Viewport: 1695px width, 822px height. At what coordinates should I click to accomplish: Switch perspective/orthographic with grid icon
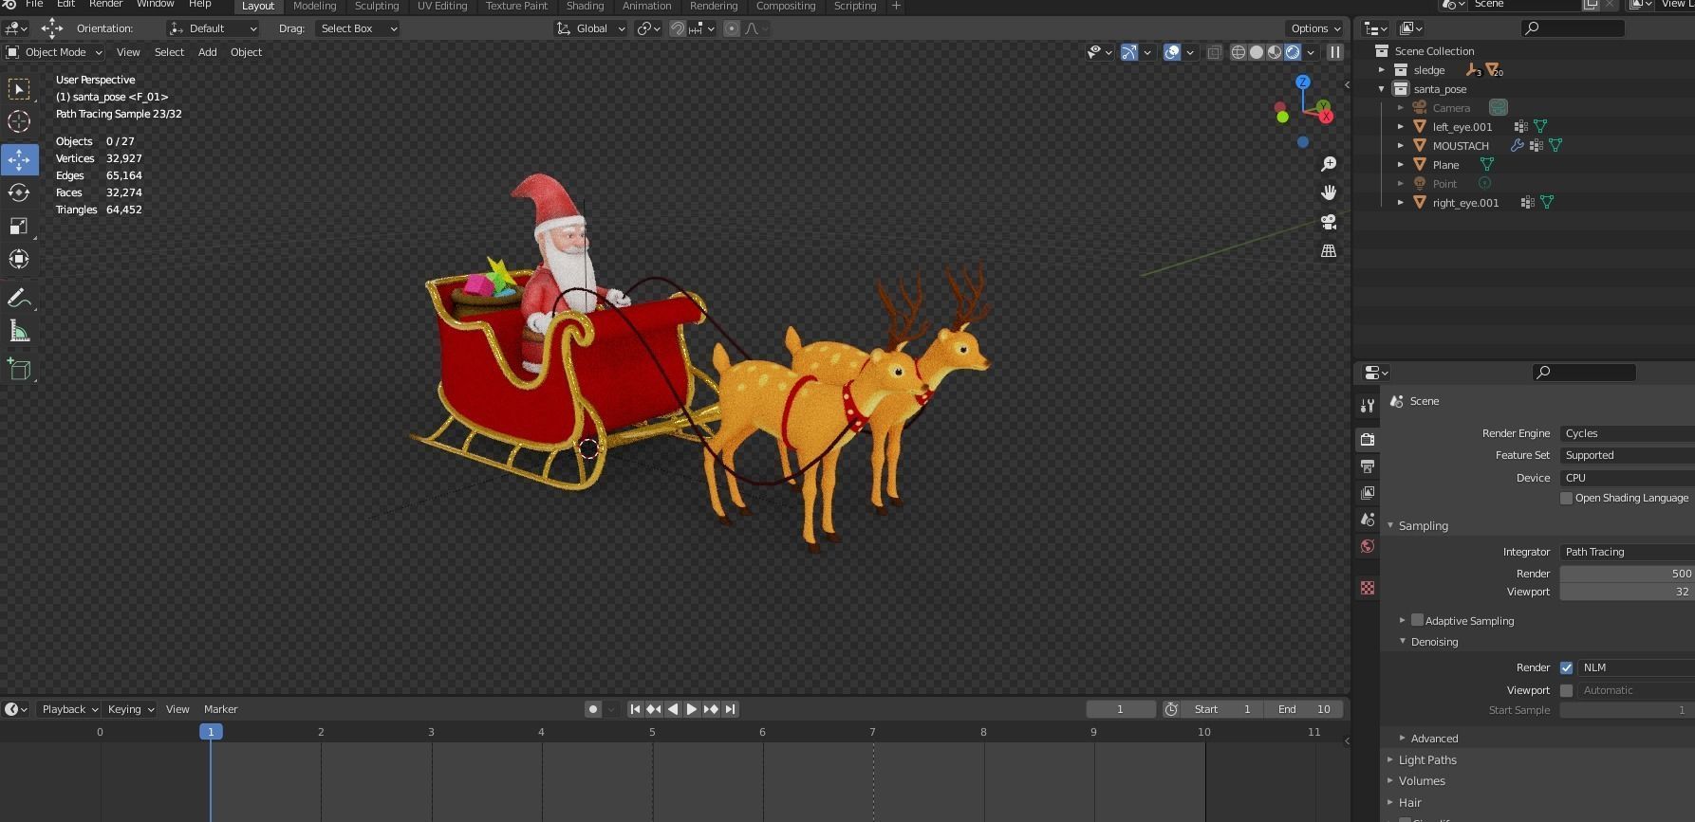1329,250
